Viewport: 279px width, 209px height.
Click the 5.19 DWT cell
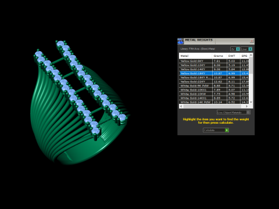coord(233,65)
